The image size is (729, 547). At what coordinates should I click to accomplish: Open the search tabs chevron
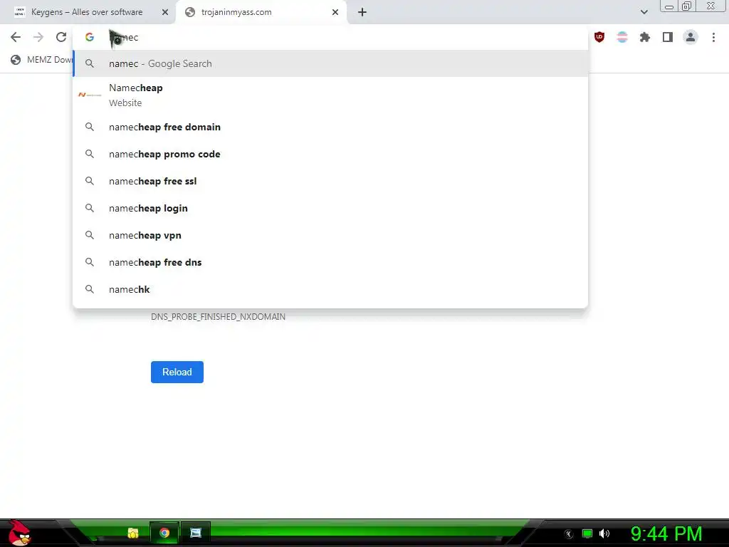(644, 12)
